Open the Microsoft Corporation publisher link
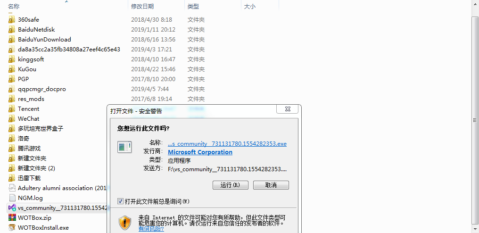479x233 pixels. (200, 152)
